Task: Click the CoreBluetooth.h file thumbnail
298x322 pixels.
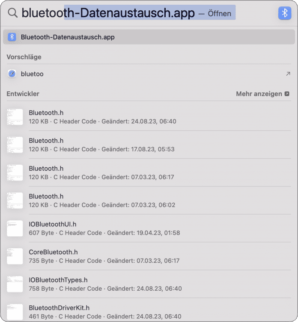Action: (x=15, y=256)
